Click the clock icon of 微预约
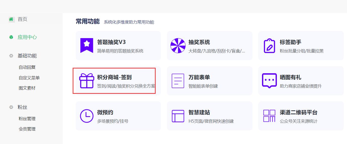This screenshot has width=347, height=144. pos(87,116)
